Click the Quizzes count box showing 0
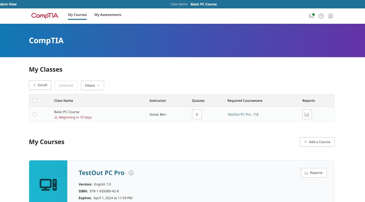 (197, 114)
